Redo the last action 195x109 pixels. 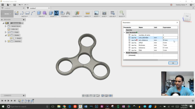coord(25,5)
